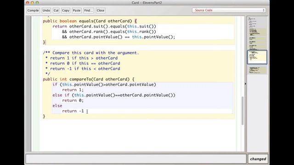
Task: Click the small arrow toggling the minimap panel
Action: (245, 84)
